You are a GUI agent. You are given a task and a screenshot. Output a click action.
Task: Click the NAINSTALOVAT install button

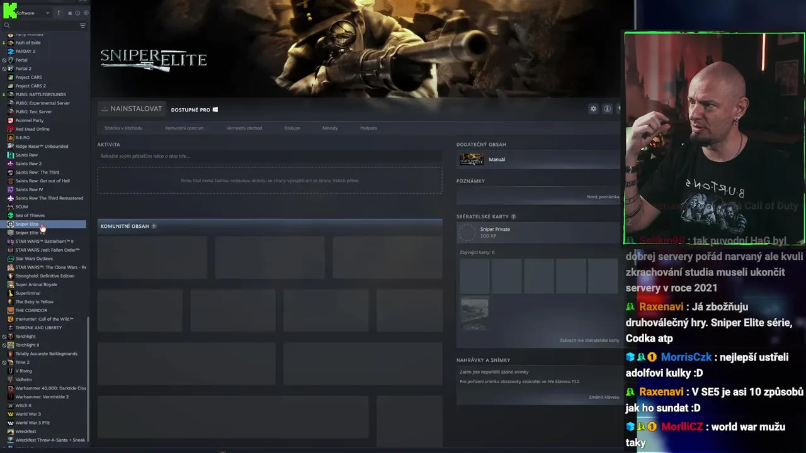click(132, 109)
